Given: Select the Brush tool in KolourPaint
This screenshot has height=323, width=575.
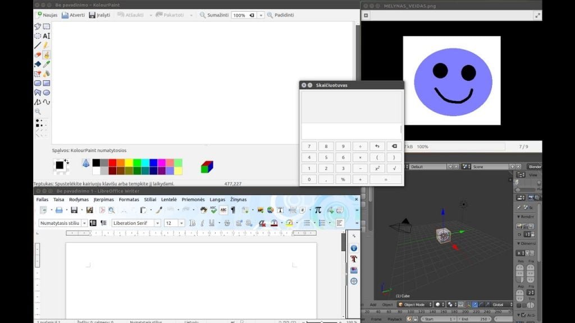Looking at the screenshot, I should pyautogui.click(x=47, y=55).
